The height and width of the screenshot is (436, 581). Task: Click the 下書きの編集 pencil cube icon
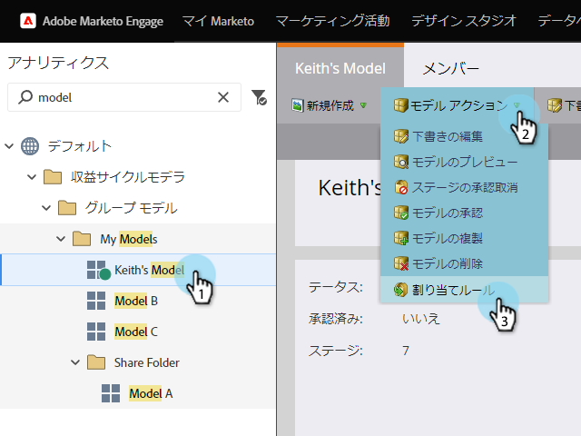401,136
